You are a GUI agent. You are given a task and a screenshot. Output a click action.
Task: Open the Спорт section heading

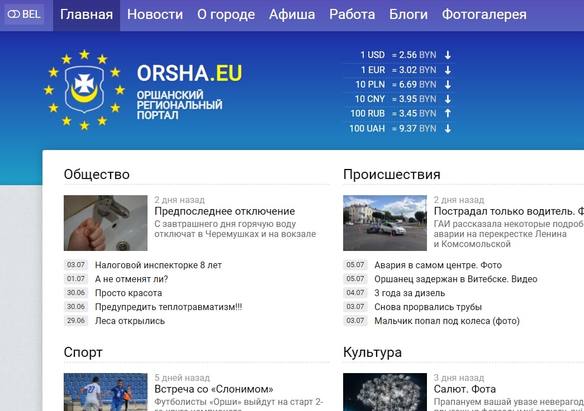point(83,352)
